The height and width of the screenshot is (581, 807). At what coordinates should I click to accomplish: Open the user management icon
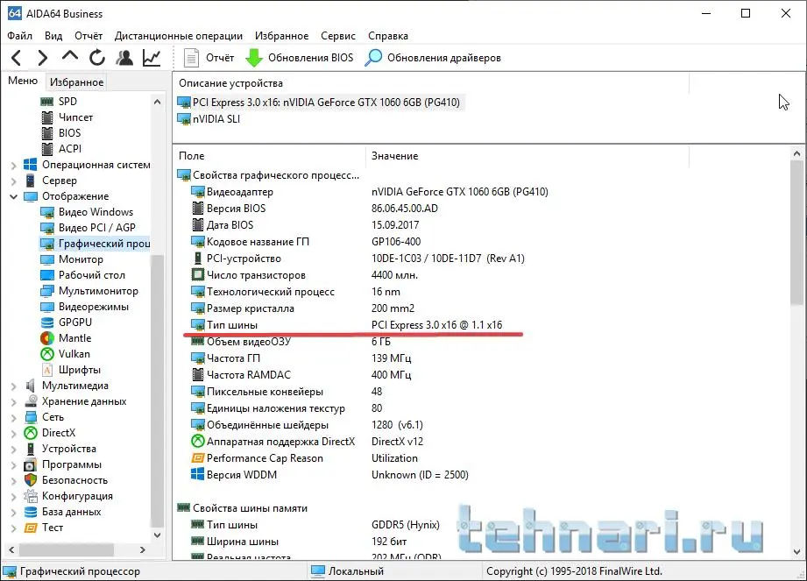coord(124,58)
